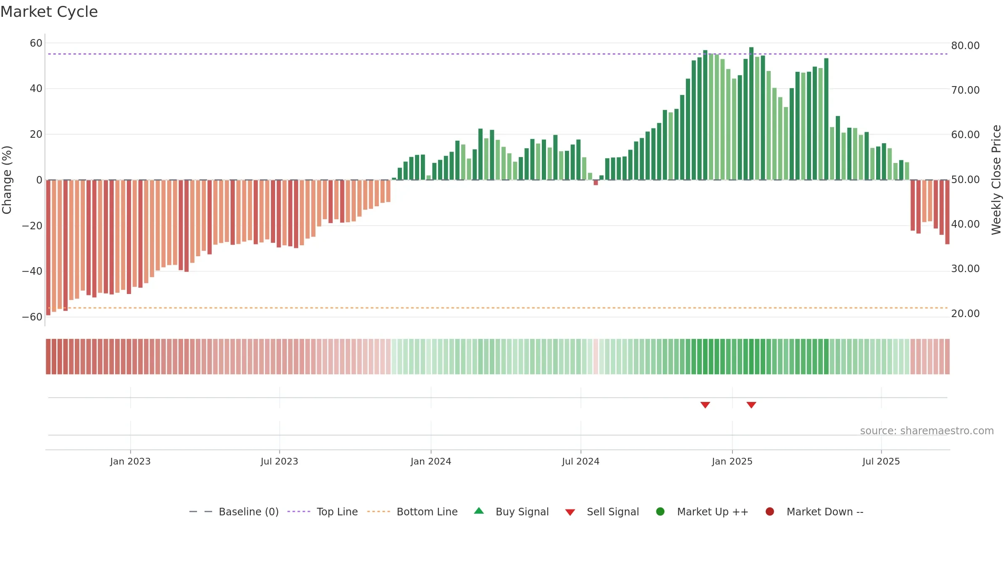Click the Market Cycle chart title
The image size is (1008, 567).
click(49, 12)
